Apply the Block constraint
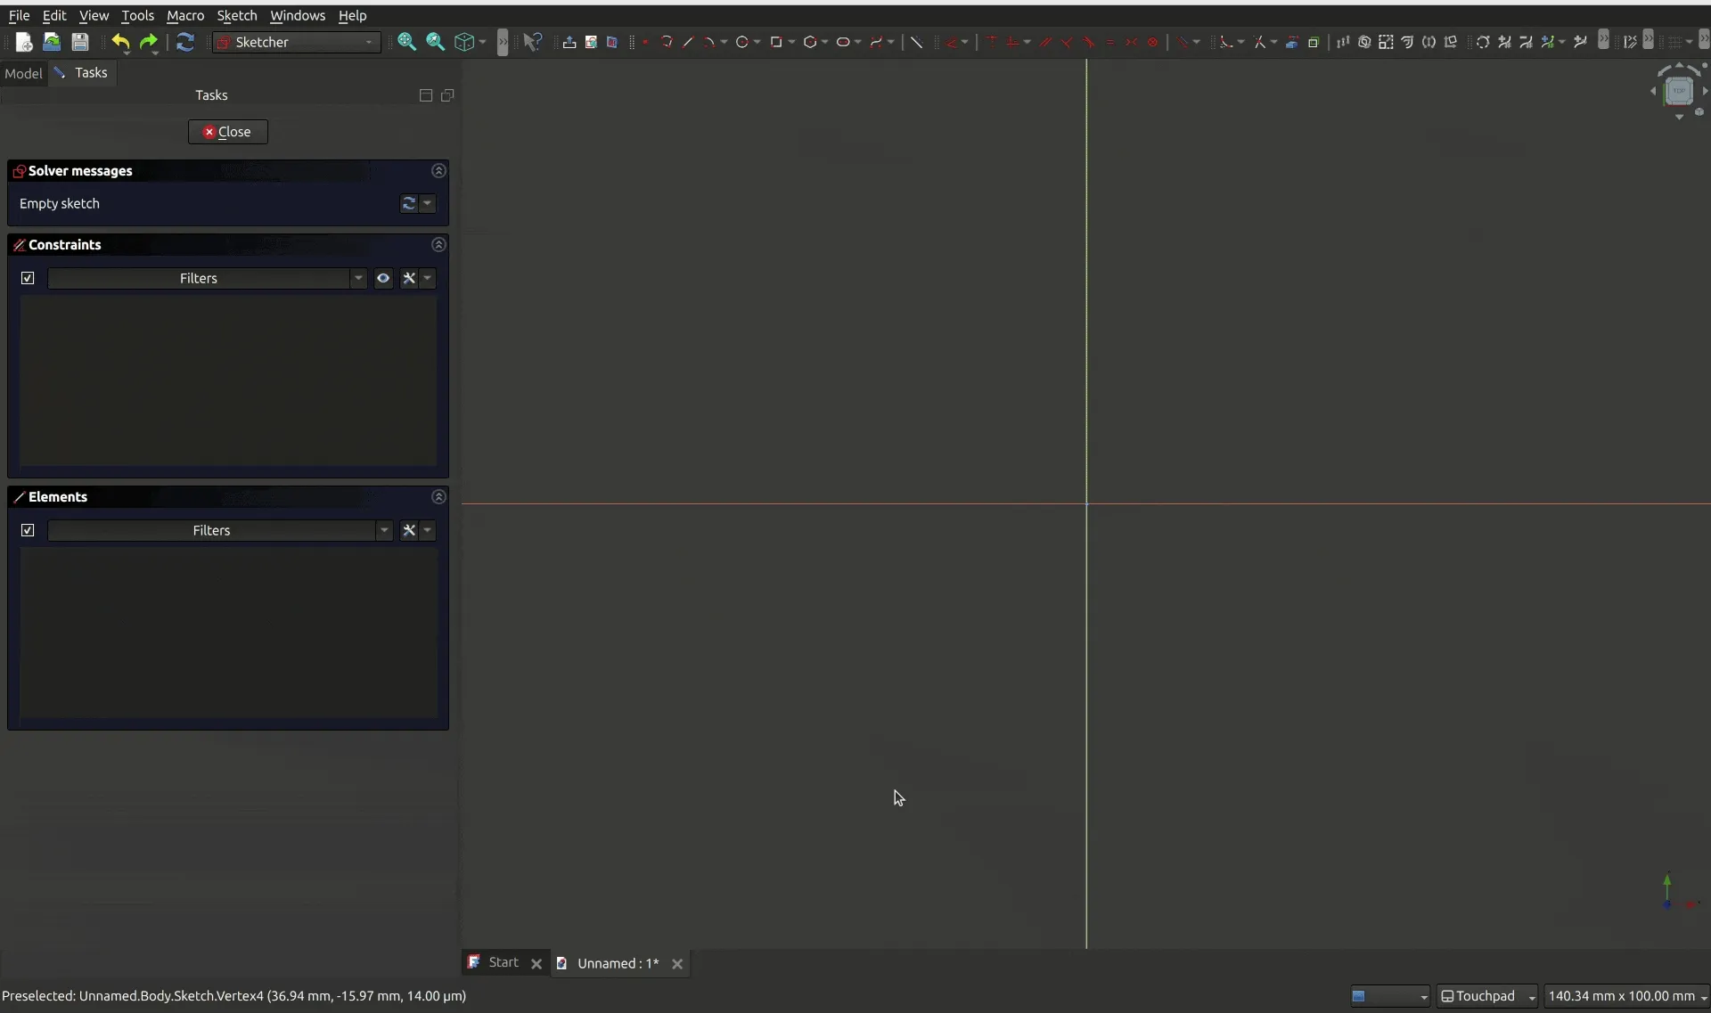Screen dimensions: 1711x1013 pyautogui.click(x=1152, y=42)
